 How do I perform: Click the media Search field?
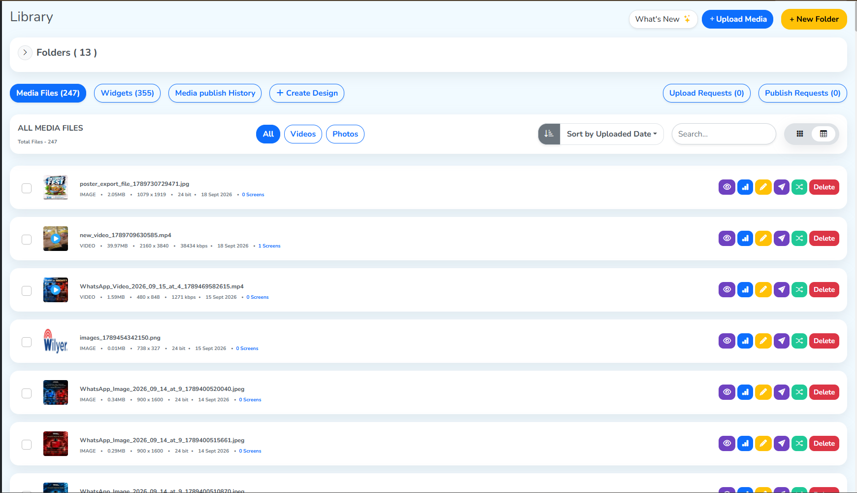[x=724, y=134]
